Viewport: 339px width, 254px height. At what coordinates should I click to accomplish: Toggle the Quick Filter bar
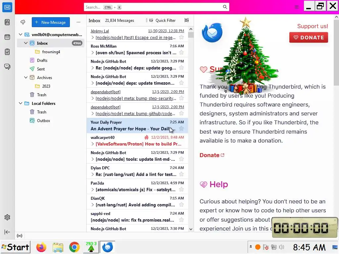point(163,20)
